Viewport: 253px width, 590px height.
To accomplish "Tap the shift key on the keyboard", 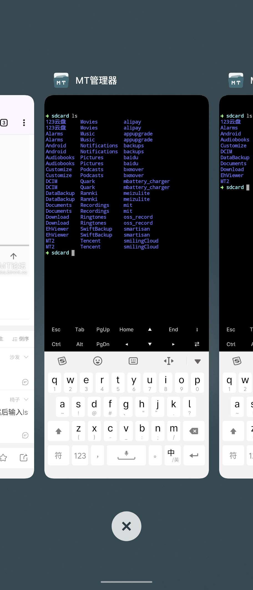I will (x=59, y=431).
